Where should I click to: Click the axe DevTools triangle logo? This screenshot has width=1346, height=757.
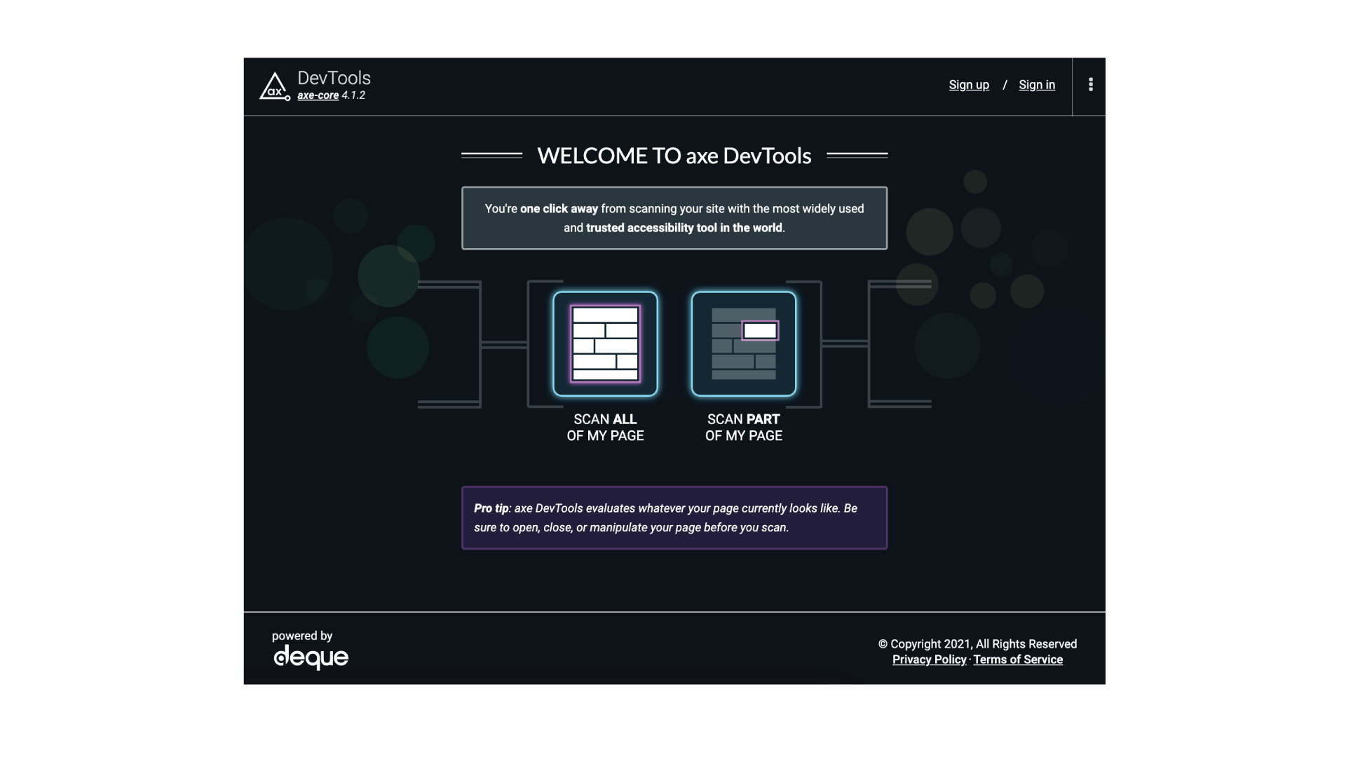(274, 86)
